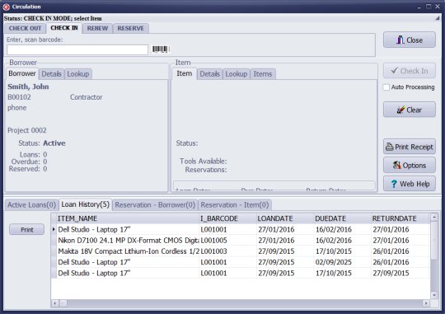The image size is (445, 314).
Task: Click the Check In button
Action: tap(410, 71)
